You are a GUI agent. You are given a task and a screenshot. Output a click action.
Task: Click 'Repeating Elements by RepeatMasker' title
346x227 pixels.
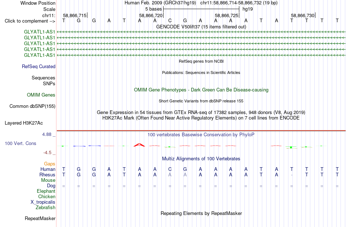point(201,213)
